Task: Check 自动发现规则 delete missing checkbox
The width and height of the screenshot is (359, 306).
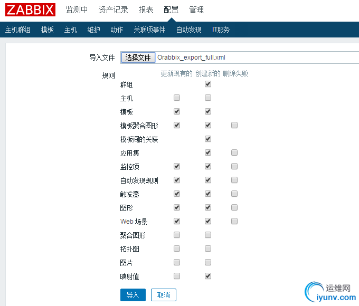Action: (x=234, y=180)
